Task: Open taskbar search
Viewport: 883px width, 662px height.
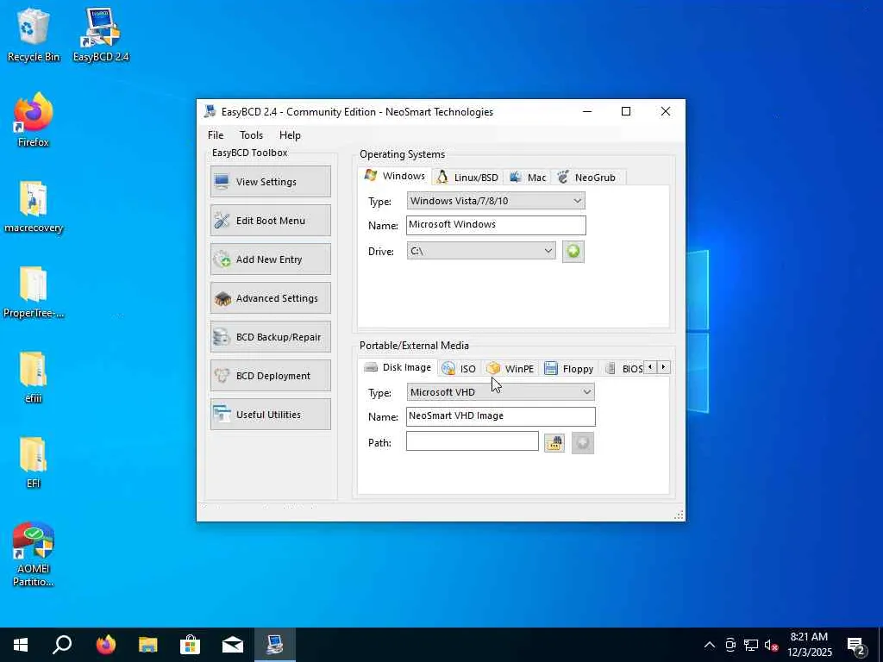Action: pyautogui.click(x=62, y=645)
